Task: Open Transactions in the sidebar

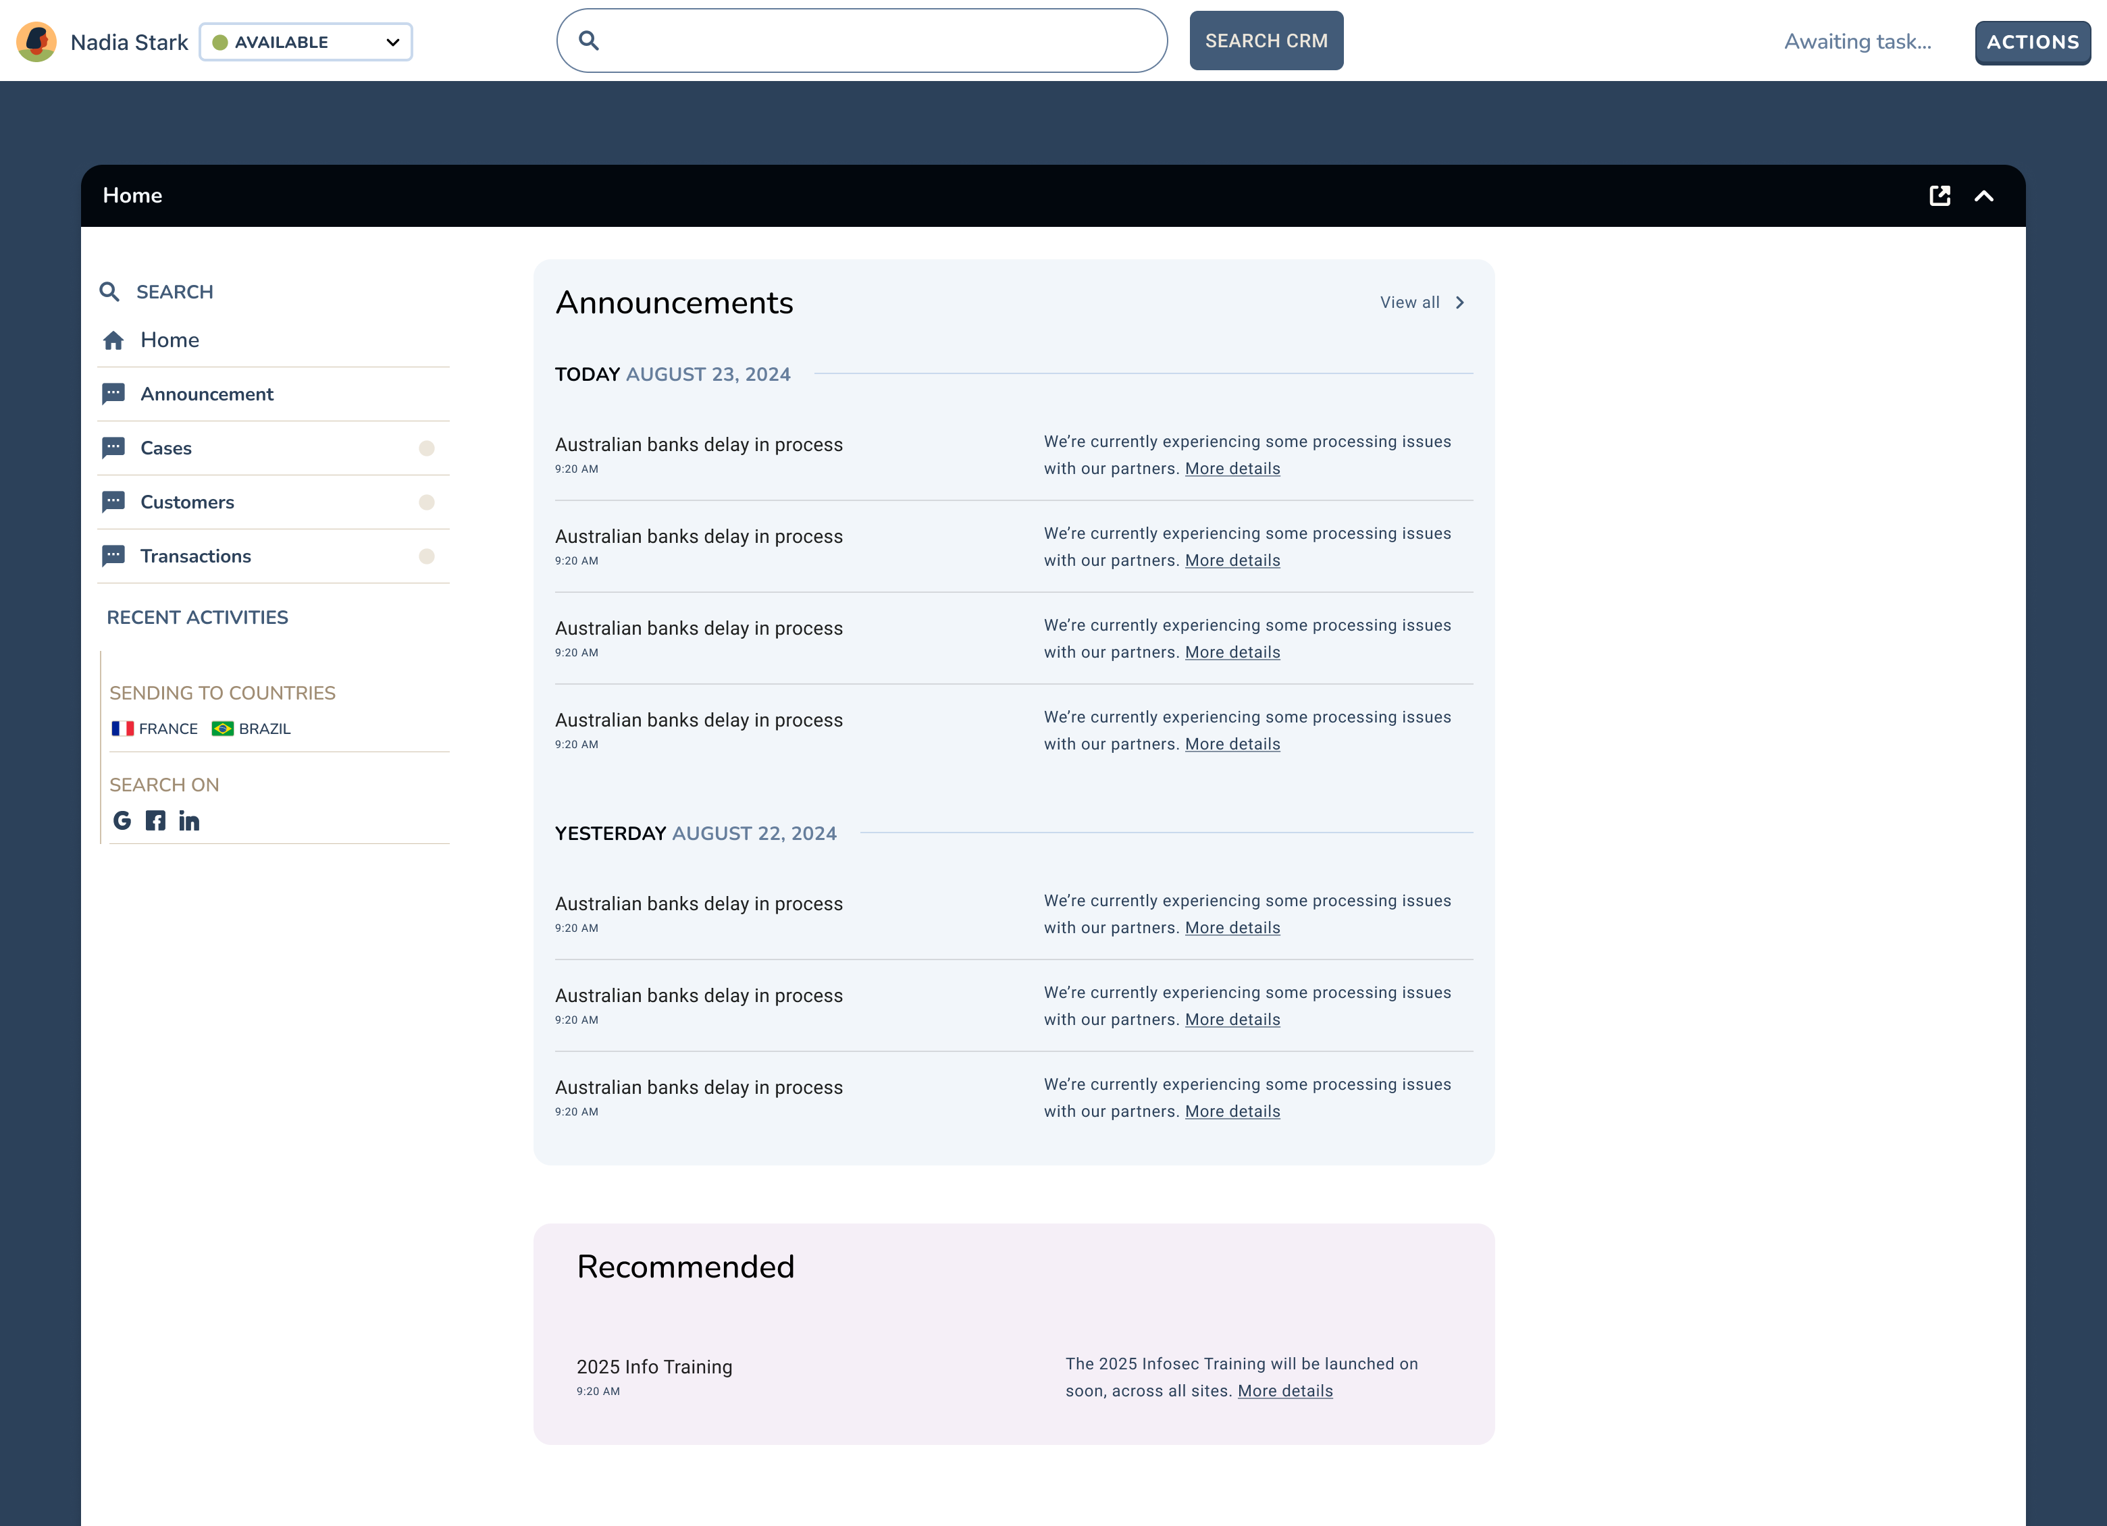Action: [x=196, y=556]
